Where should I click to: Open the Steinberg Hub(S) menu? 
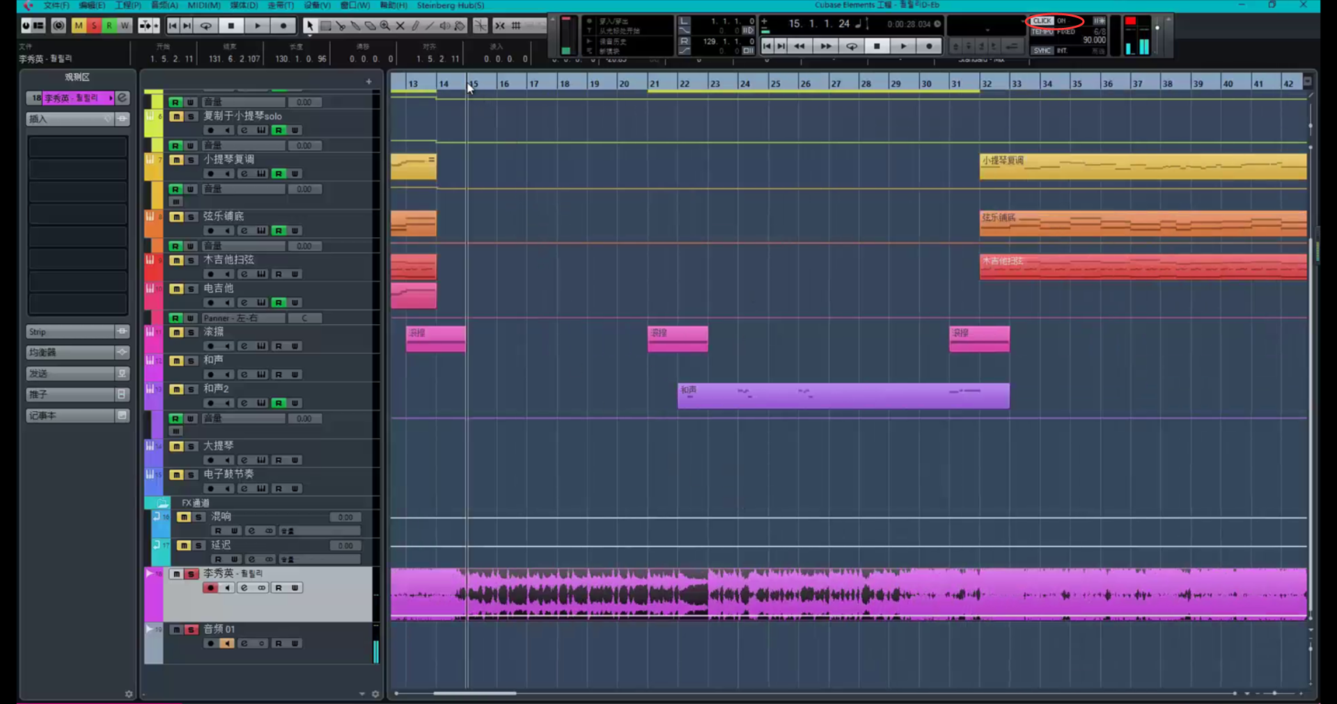click(451, 5)
